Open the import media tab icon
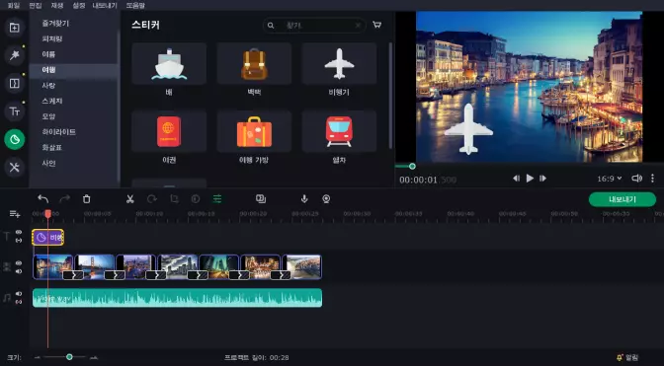Image resolution: width=664 pixels, height=366 pixels. pos(15,28)
